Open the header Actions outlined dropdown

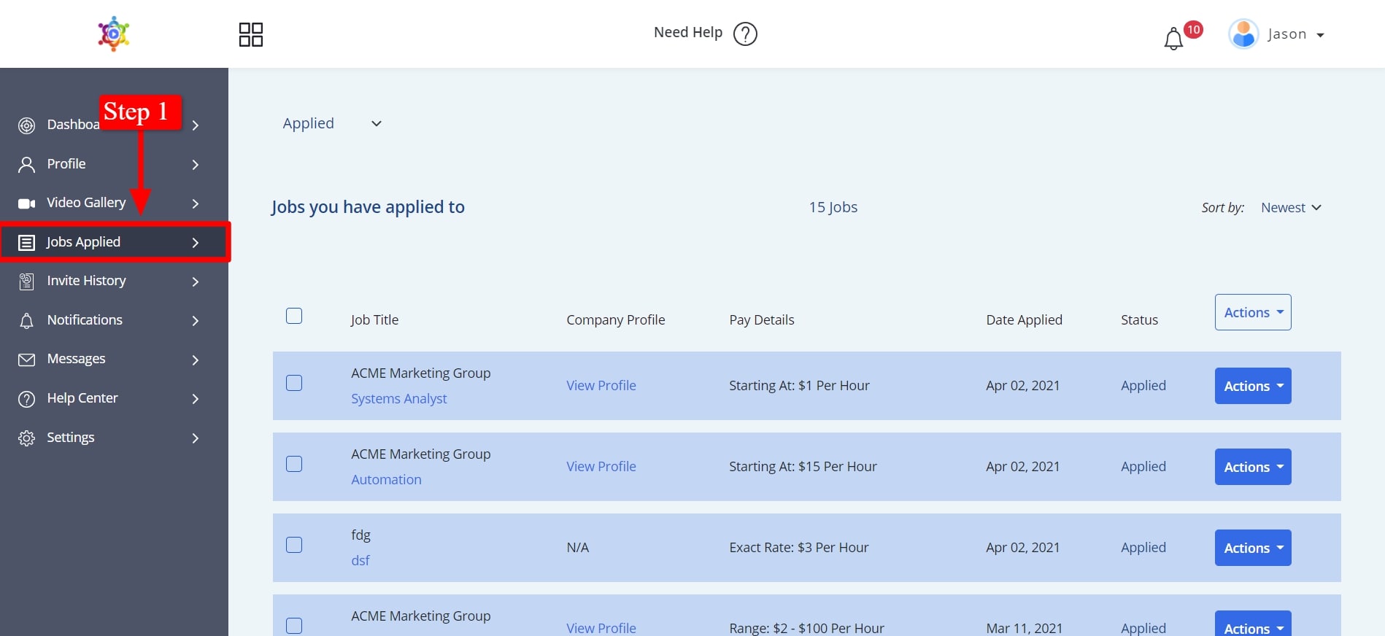(x=1252, y=312)
